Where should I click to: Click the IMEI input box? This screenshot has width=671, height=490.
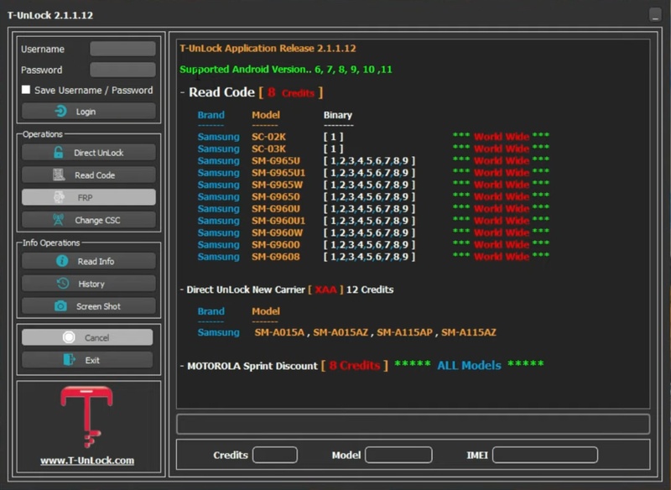(x=544, y=455)
